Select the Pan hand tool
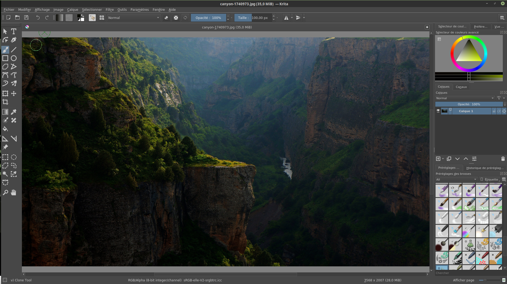Screen dimensions: 507x284 (x=14, y=192)
